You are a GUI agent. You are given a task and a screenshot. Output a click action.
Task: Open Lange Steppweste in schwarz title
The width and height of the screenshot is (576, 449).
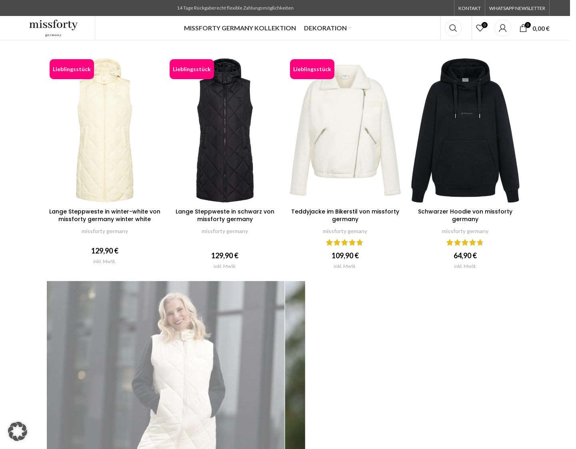pos(225,215)
